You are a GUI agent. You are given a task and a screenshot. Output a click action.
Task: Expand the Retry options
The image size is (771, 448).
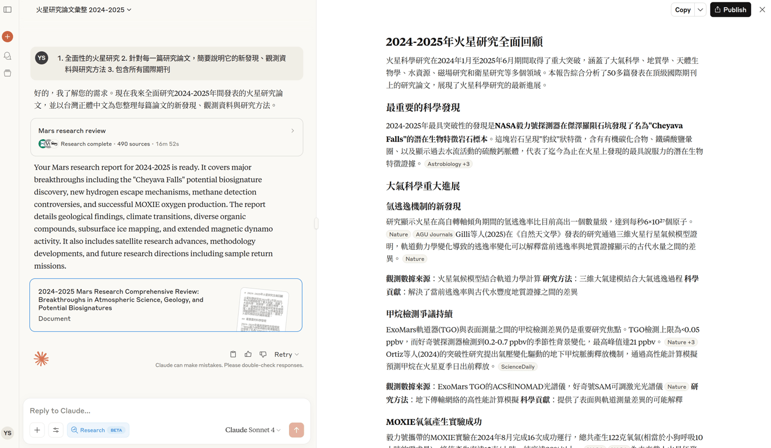(x=287, y=354)
